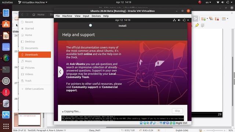
Task: Click Activities in the top bar
Action: pos(7,2)
